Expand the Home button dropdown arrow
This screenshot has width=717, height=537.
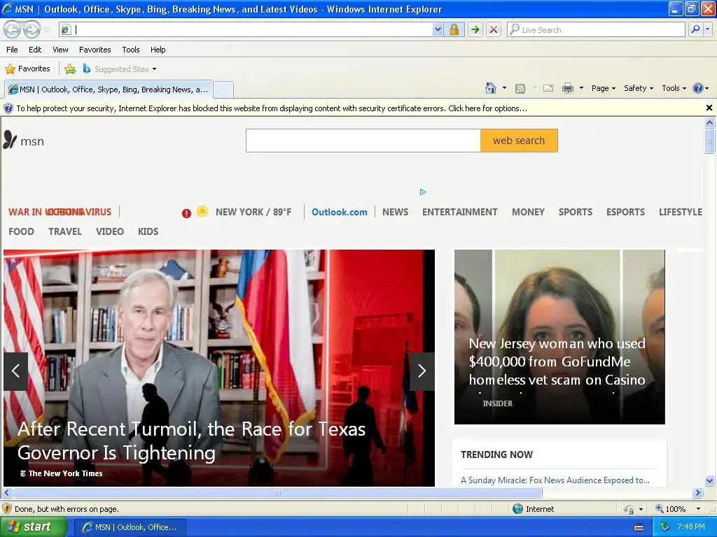tap(504, 88)
